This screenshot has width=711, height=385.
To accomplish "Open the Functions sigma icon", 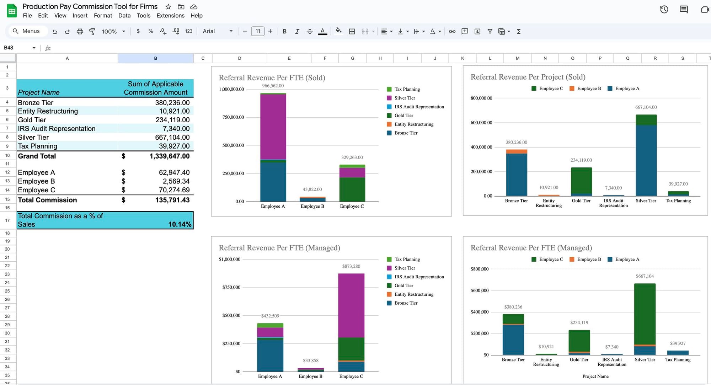I will pyautogui.click(x=518, y=31).
